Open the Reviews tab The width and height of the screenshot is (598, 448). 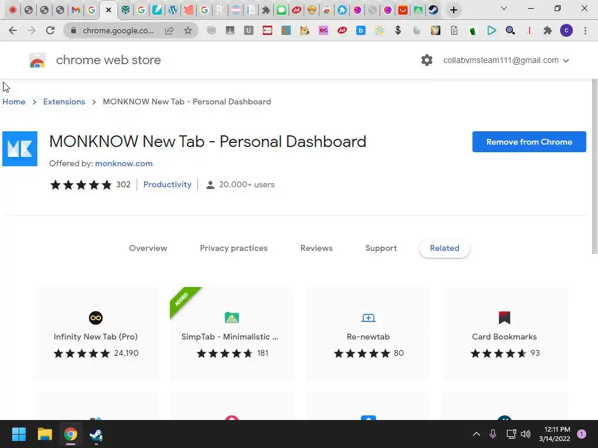click(x=317, y=248)
